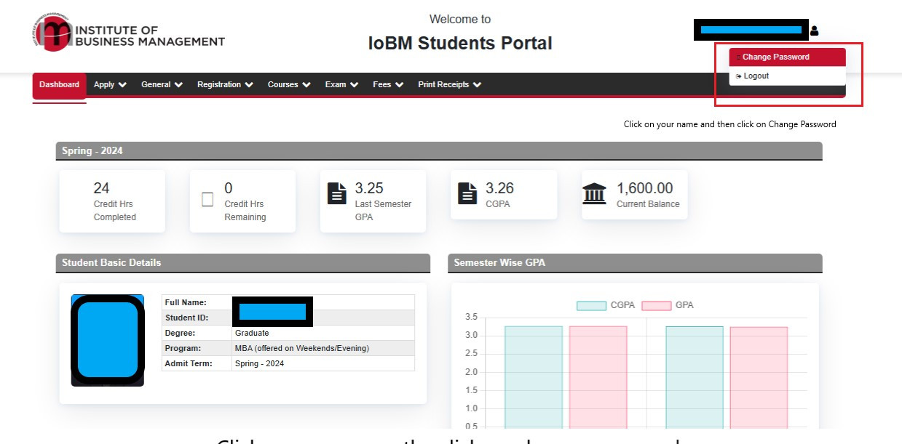
Task: Toggle the CGPA legend swatch in the chart
Action: [x=591, y=306]
